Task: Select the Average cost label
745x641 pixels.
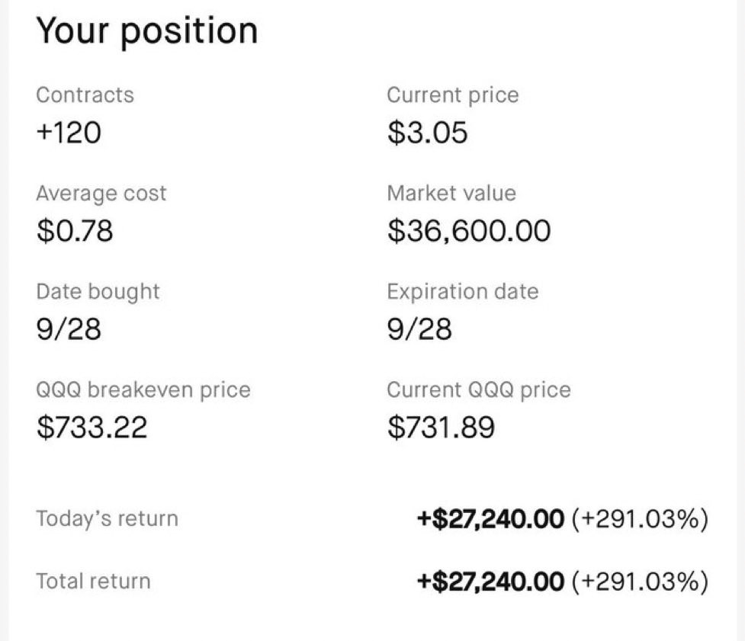Action: tap(101, 194)
